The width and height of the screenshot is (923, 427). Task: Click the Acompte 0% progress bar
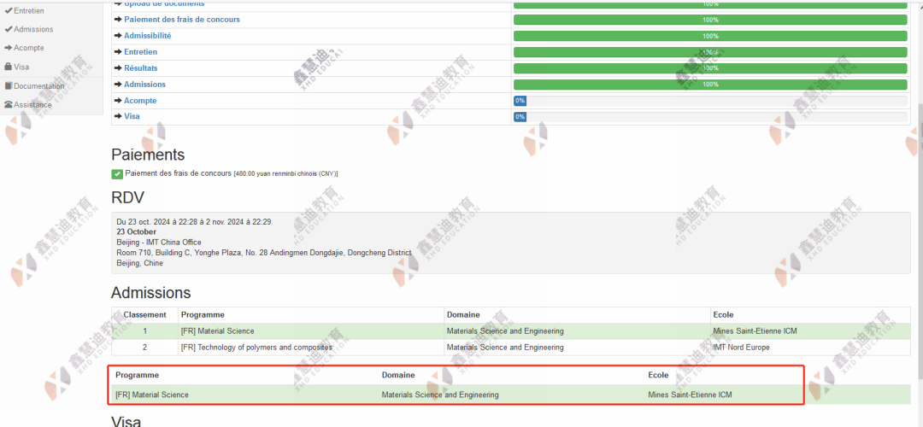pyautogui.click(x=710, y=101)
